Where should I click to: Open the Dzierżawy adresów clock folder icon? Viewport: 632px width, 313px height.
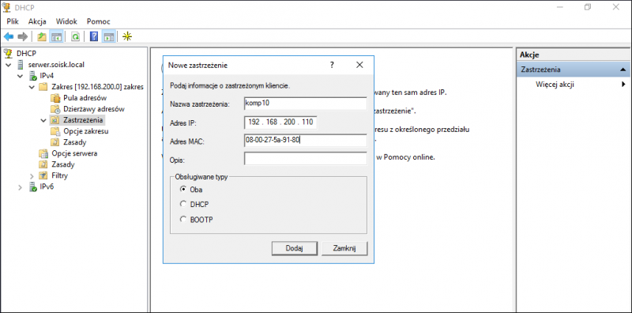click(55, 109)
